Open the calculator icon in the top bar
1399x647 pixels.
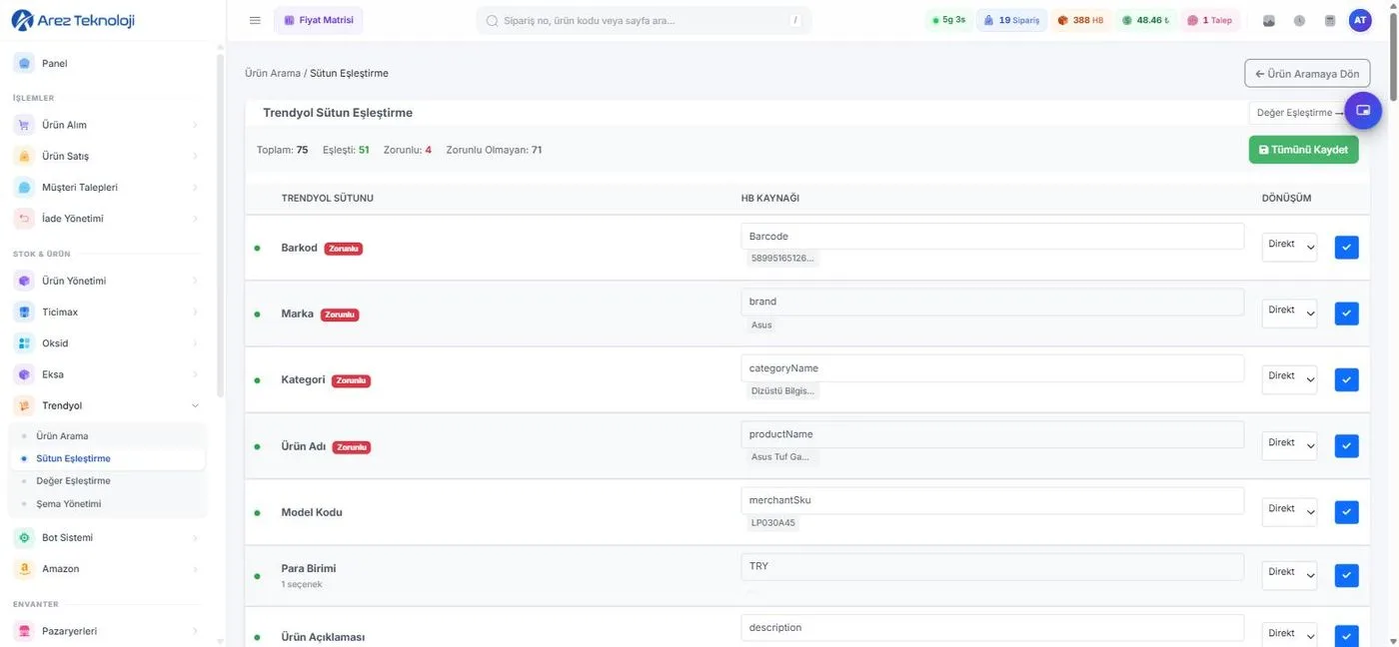tap(1329, 20)
